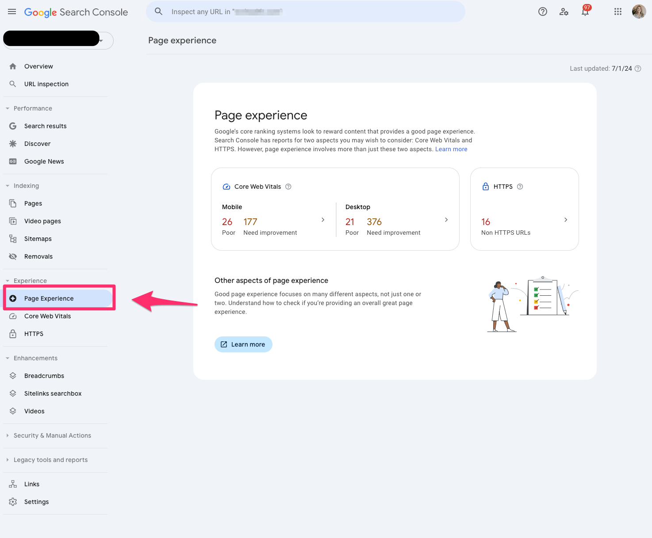Open the hamburger main menu

(12, 12)
